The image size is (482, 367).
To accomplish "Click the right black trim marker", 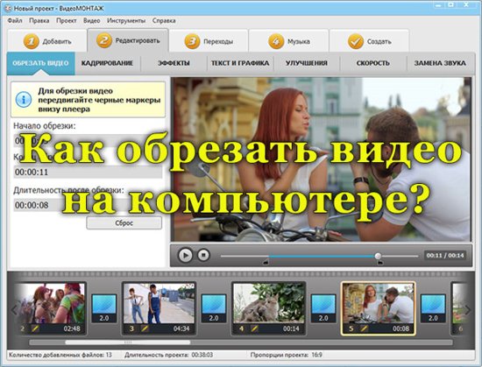I will [x=380, y=262].
